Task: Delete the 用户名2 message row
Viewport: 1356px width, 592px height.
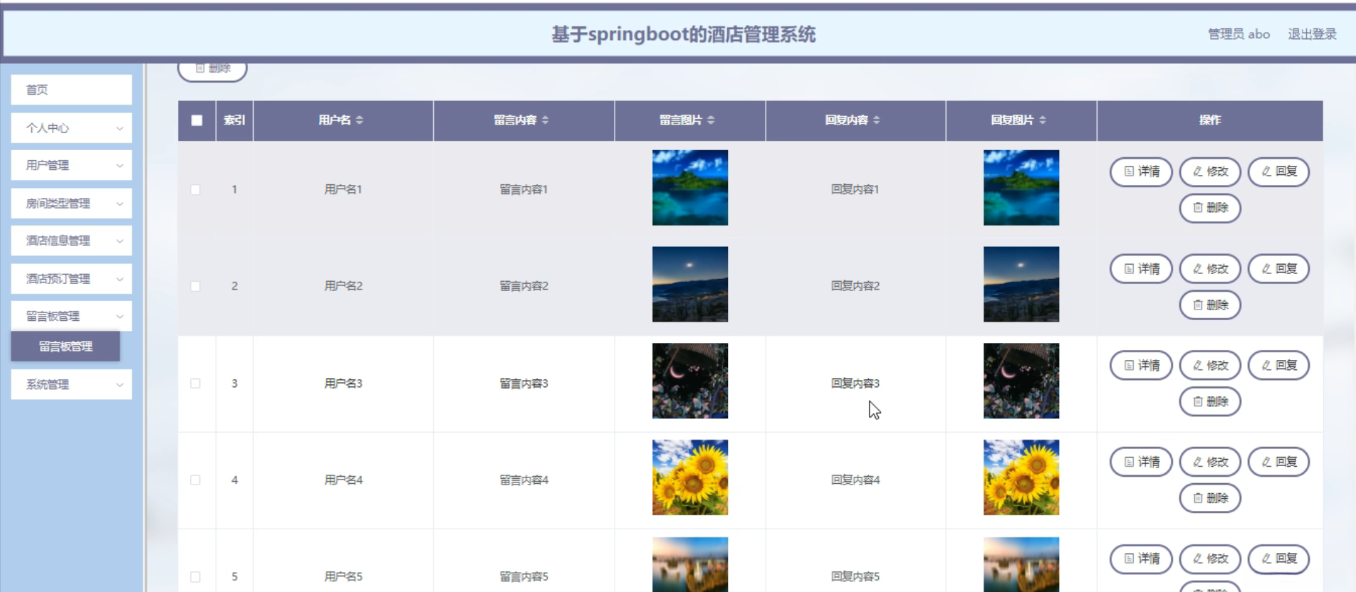Action: click(x=1210, y=305)
